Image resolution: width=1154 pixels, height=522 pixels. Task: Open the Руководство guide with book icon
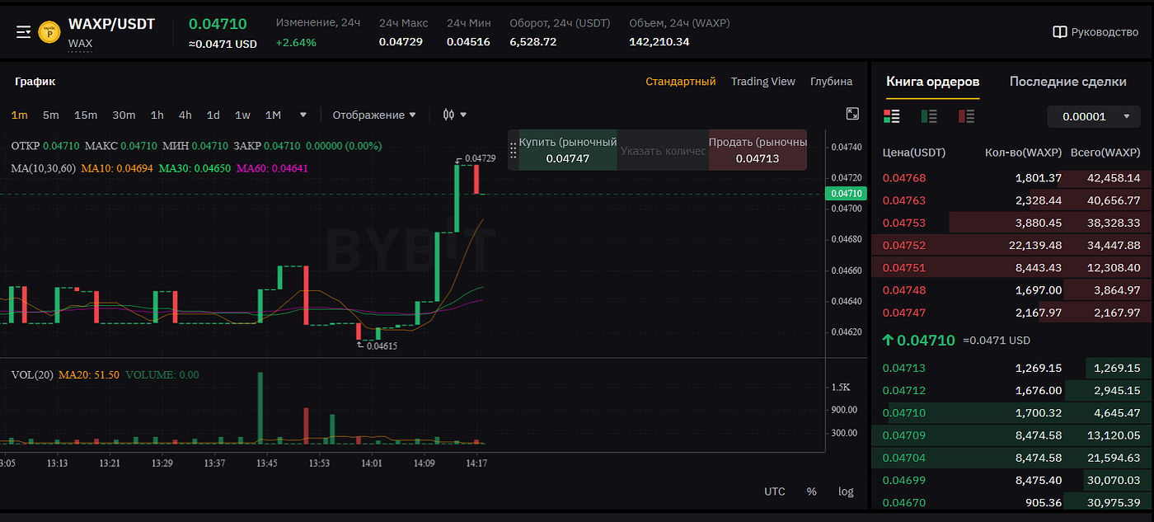tap(1096, 31)
